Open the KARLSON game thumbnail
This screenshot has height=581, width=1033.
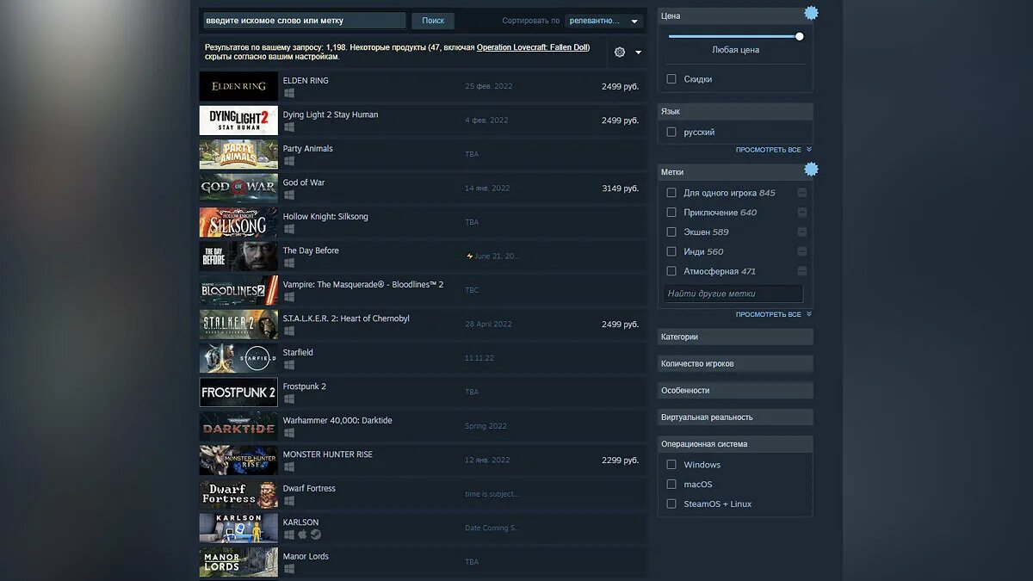click(238, 528)
